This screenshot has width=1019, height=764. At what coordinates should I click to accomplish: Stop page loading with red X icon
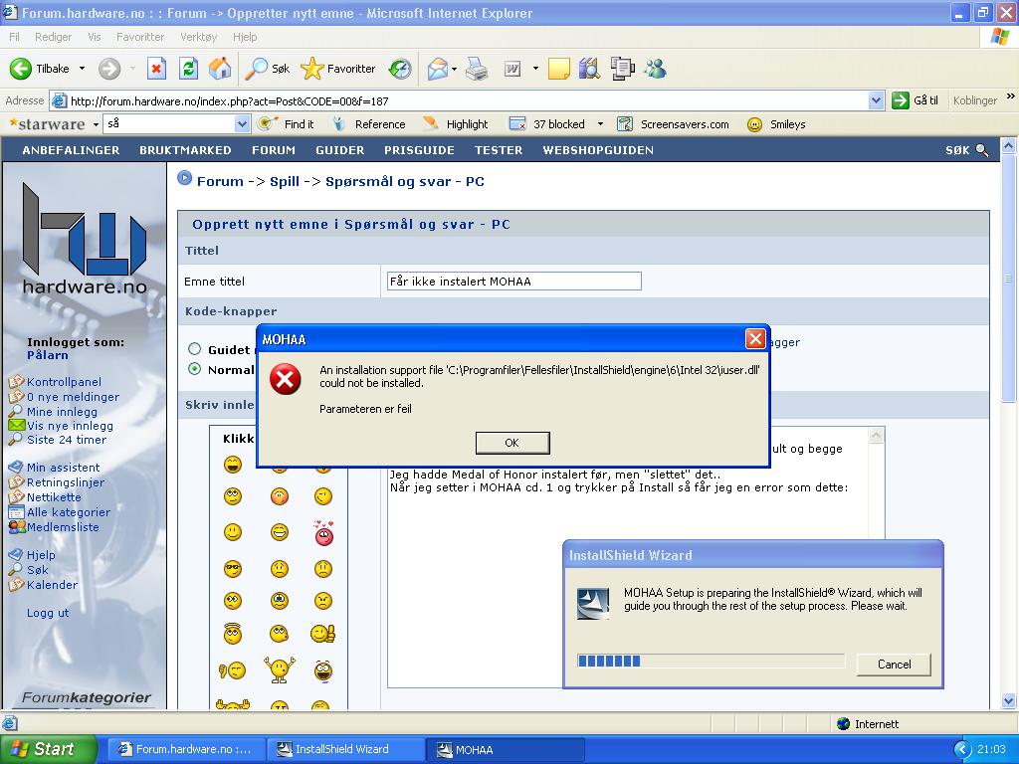tap(156, 69)
